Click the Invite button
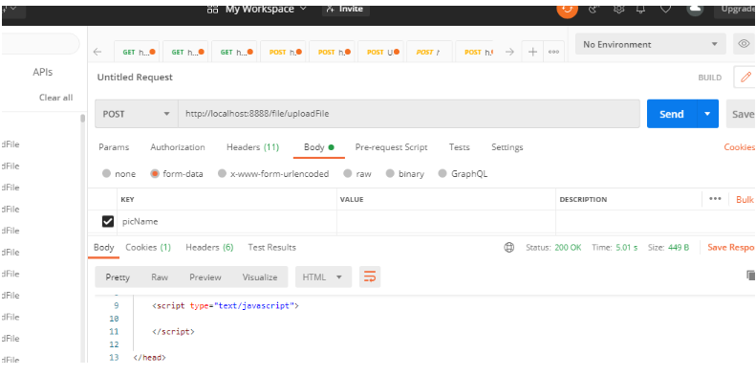756x376 pixels. click(x=345, y=10)
